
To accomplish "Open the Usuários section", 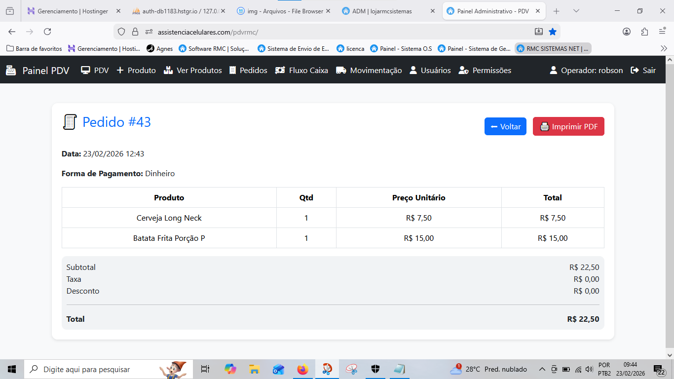I will pos(430,71).
